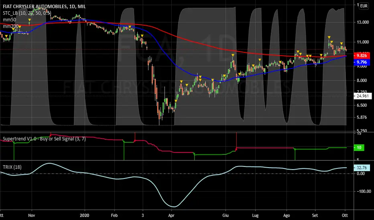Select the TRIX (18) indicator legend
The image size is (374, 220).
pos(12,167)
